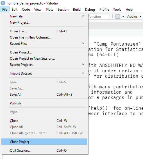Click Publish... menu item
The image size is (143, 159).
point(44,103)
